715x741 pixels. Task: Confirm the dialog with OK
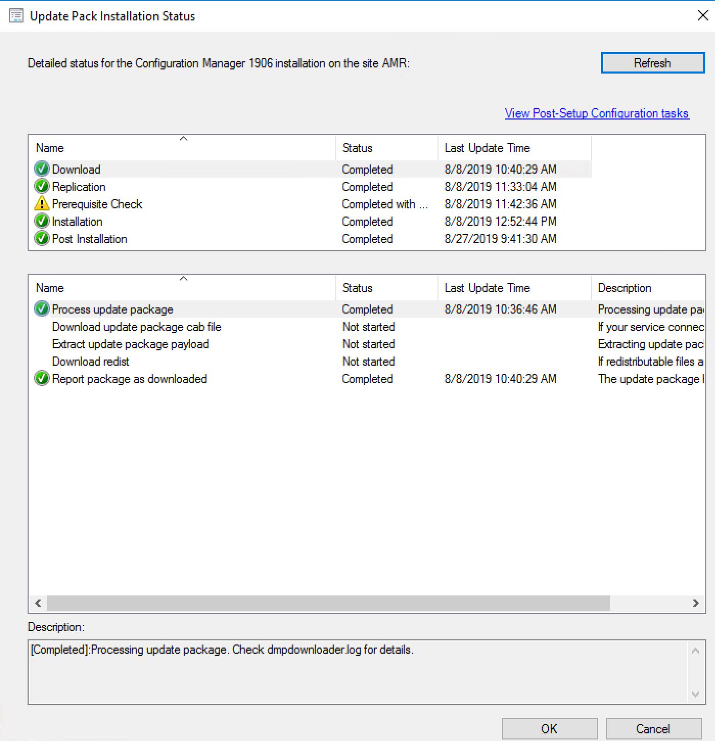point(549,729)
